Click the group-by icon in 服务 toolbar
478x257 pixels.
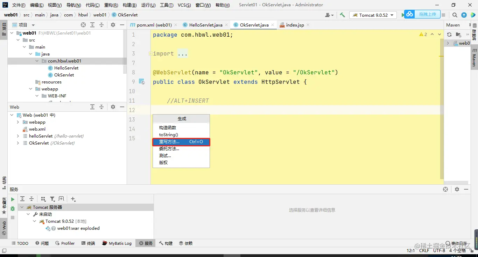pos(43,199)
